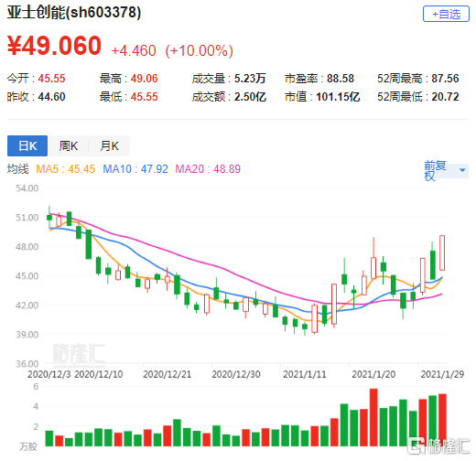This screenshot has height=461, width=476.
Task: Click the MA20 : 48.89 legend label
Action: [208, 169]
